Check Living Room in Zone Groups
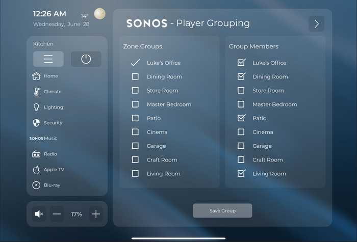Image resolution: width=357 pixels, height=242 pixels. tap(135, 174)
